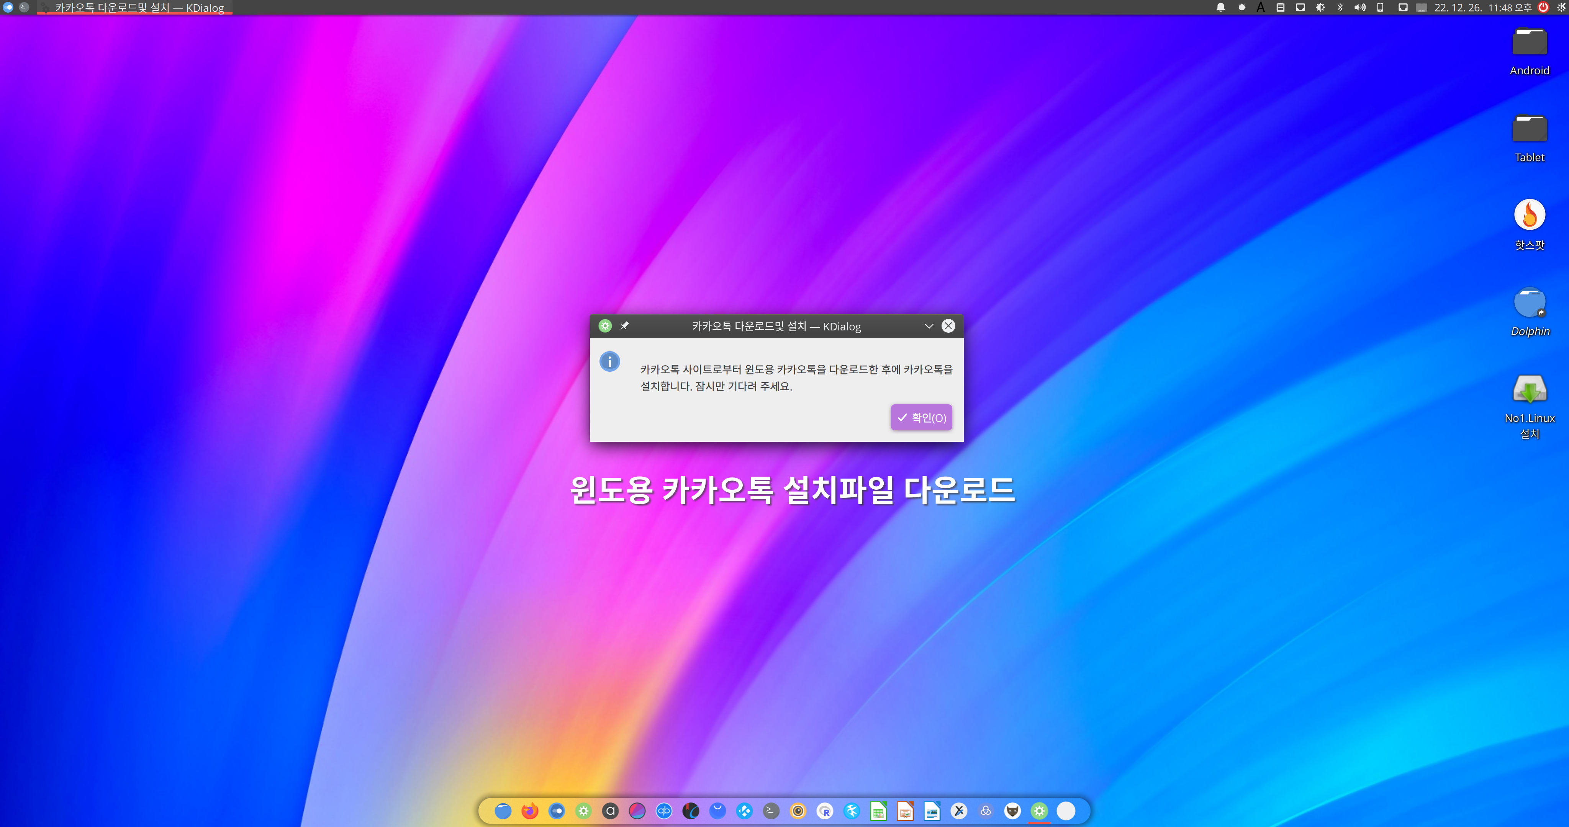Open the window options chevron in KDialog title bar
This screenshot has width=1569, height=827.
[x=929, y=327]
